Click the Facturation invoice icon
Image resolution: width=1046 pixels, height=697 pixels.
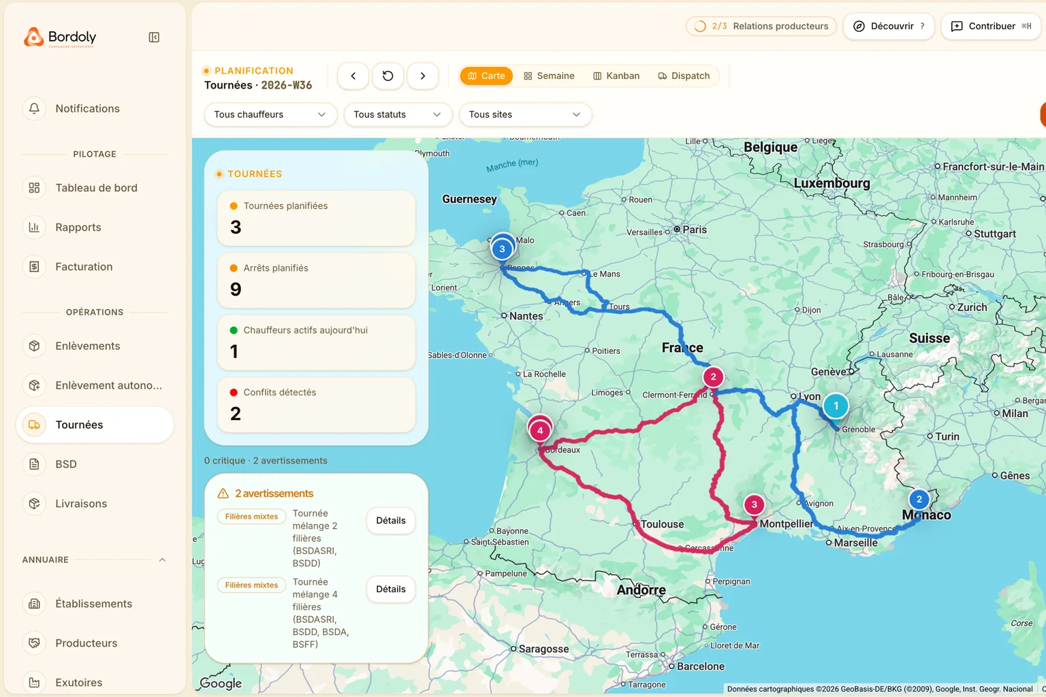(x=34, y=267)
